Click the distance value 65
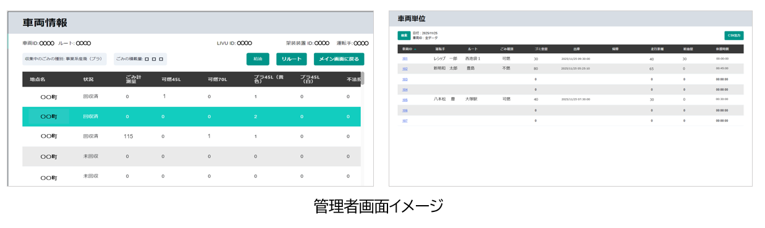This screenshot has height=228, width=765. [x=652, y=69]
